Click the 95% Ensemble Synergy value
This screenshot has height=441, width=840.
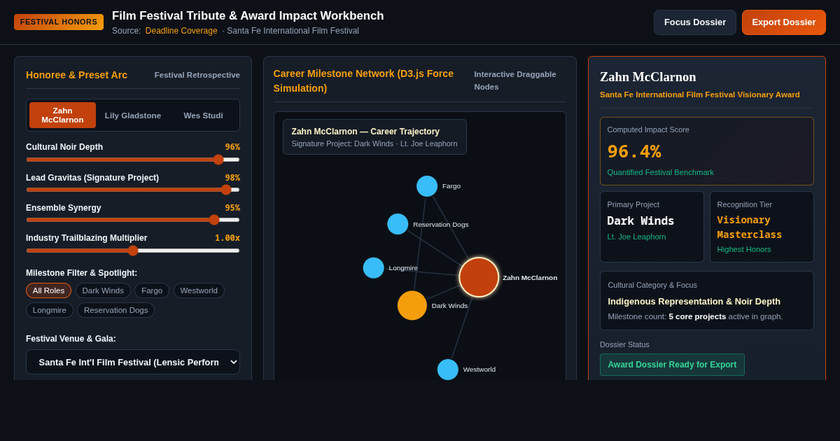coord(232,208)
